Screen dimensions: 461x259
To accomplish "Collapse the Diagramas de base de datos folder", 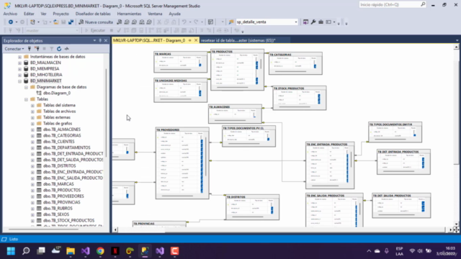I will [x=26, y=87].
